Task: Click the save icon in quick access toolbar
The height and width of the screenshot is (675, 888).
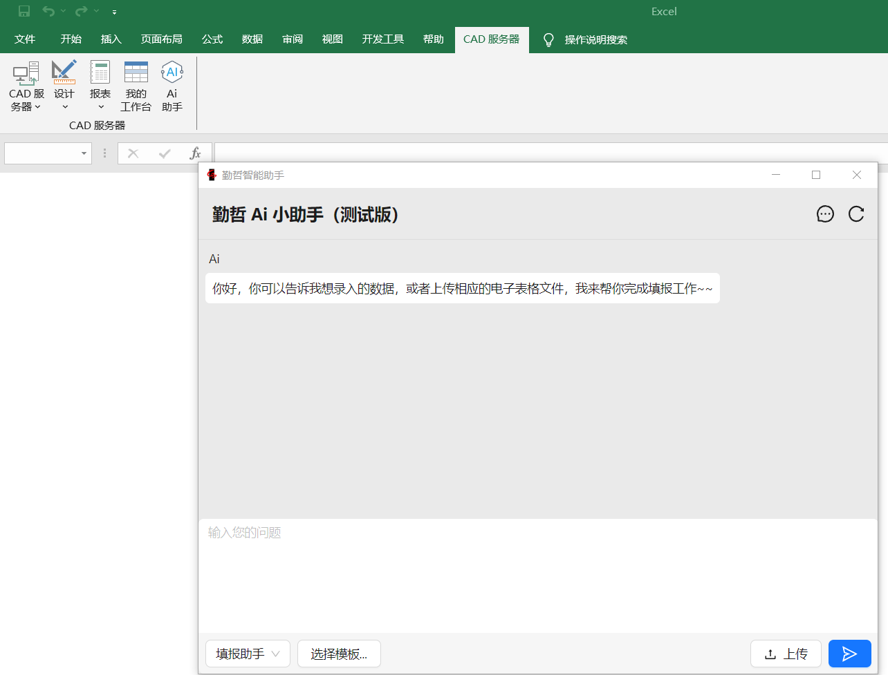Action: (24, 11)
